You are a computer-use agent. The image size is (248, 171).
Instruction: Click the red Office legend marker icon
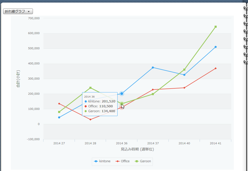tap(118, 161)
